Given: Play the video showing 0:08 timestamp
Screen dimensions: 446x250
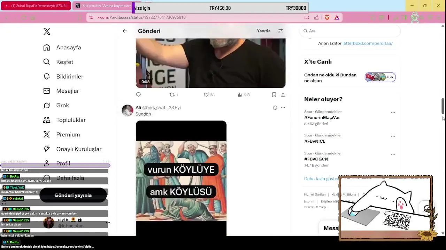Looking at the screenshot, I should click(x=210, y=63).
